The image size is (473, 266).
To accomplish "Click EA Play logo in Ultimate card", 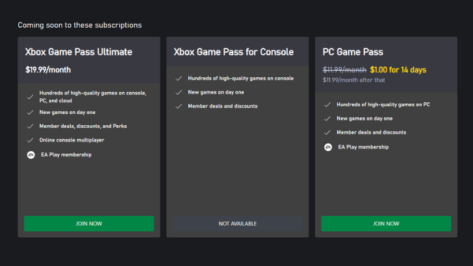I will [x=31, y=155].
